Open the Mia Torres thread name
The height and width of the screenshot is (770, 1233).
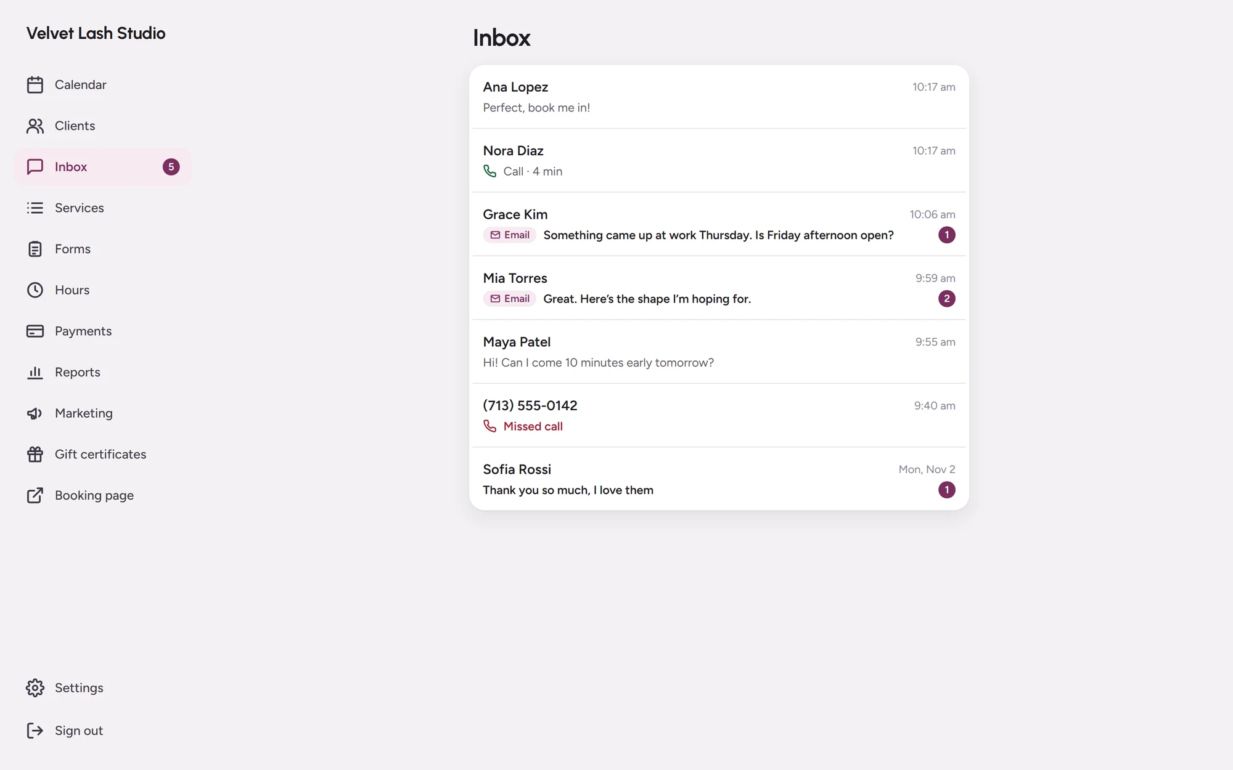(515, 278)
